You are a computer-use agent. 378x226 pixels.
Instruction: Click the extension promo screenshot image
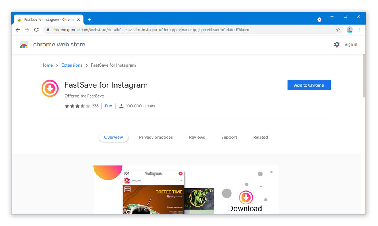tap(186, 189)
